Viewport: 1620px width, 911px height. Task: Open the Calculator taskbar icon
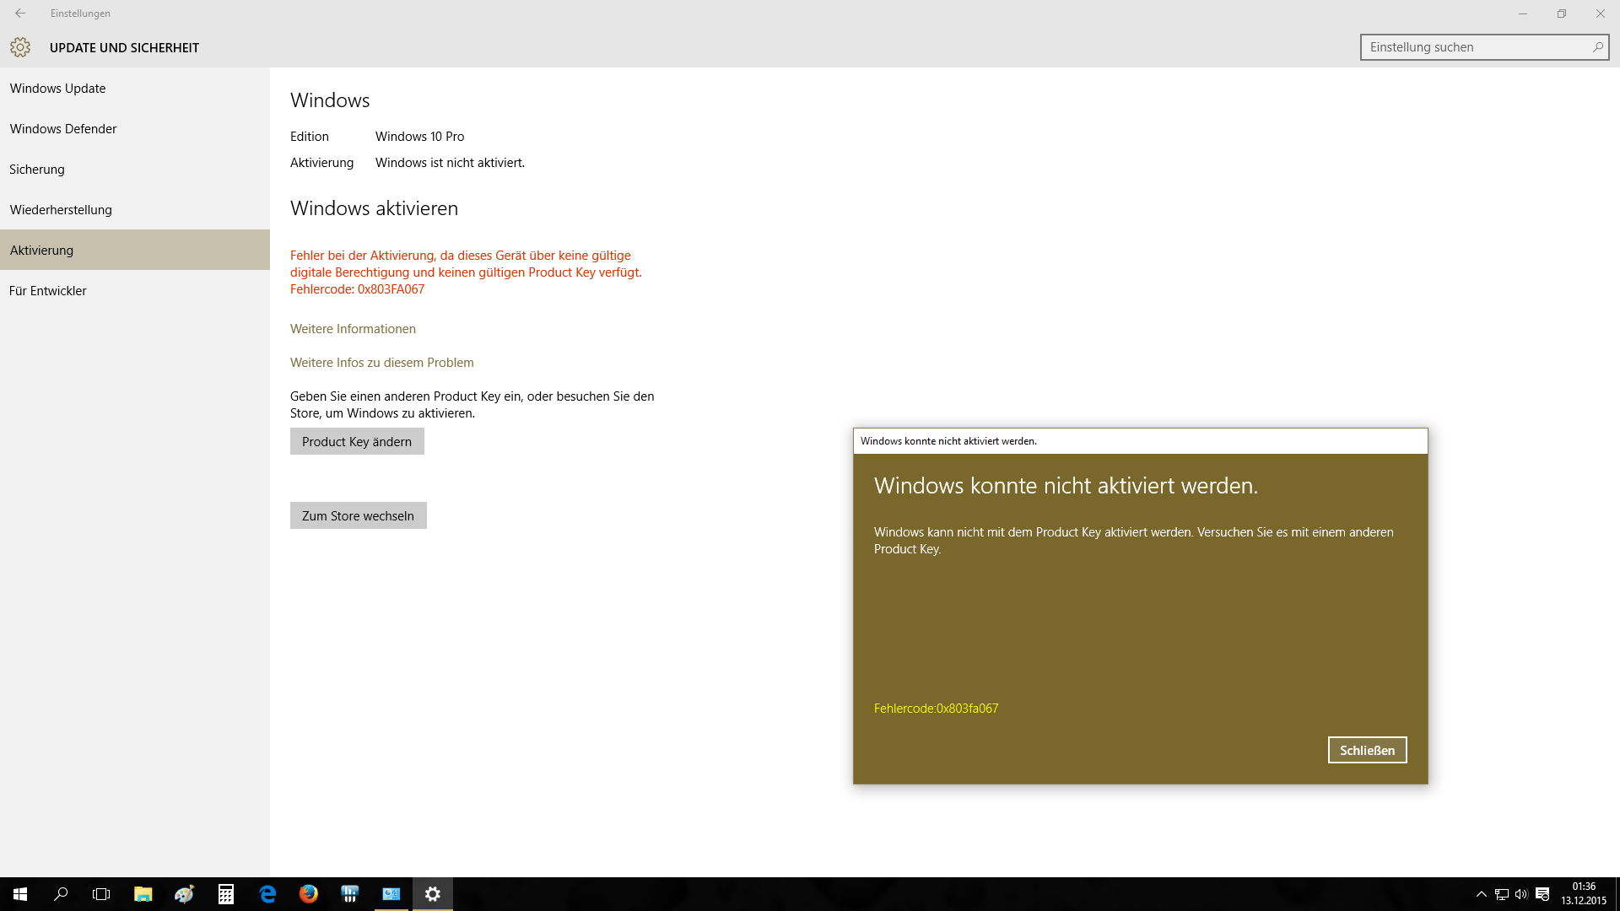226,894
